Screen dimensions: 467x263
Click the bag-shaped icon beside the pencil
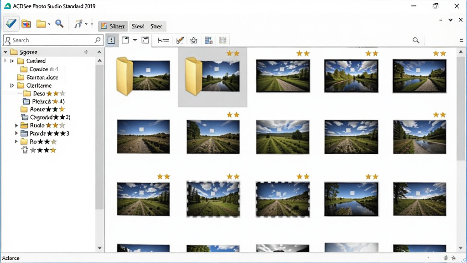click(x=194, y=40)
